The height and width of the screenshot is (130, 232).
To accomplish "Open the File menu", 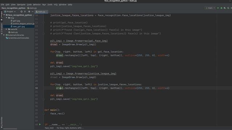I will pos(3,5).
